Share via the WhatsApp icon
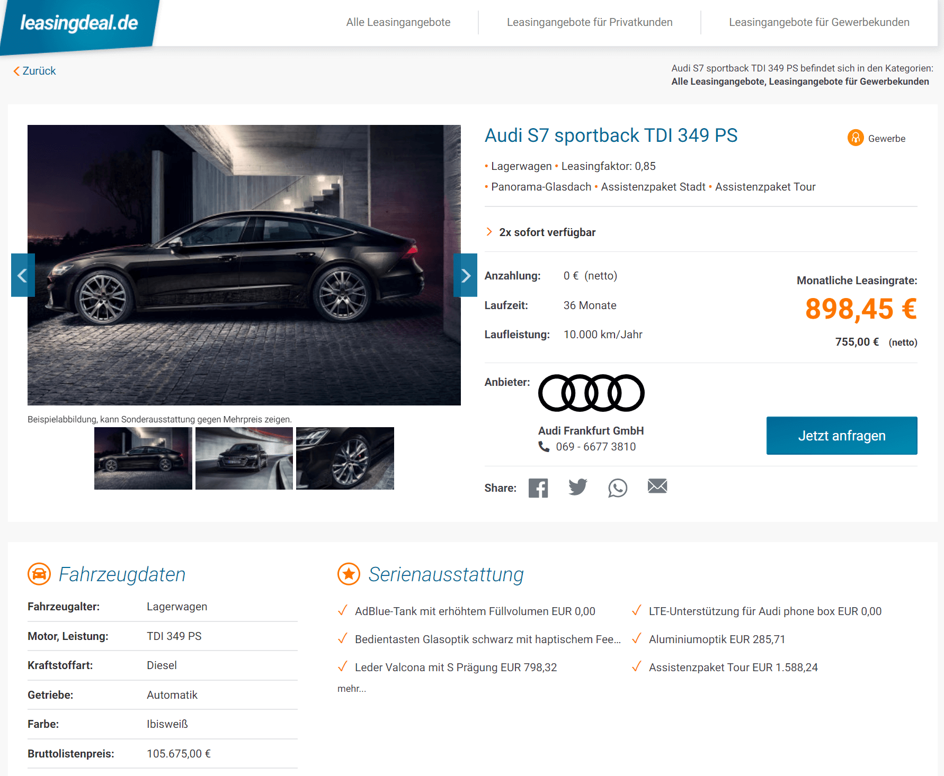Viewport: 944px width, 776px height. (618, 488)
